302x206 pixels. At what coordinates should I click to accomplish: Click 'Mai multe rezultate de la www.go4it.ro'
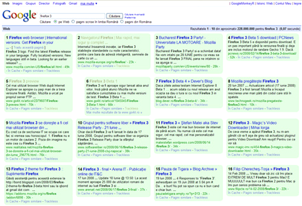(x=114, y=112)
